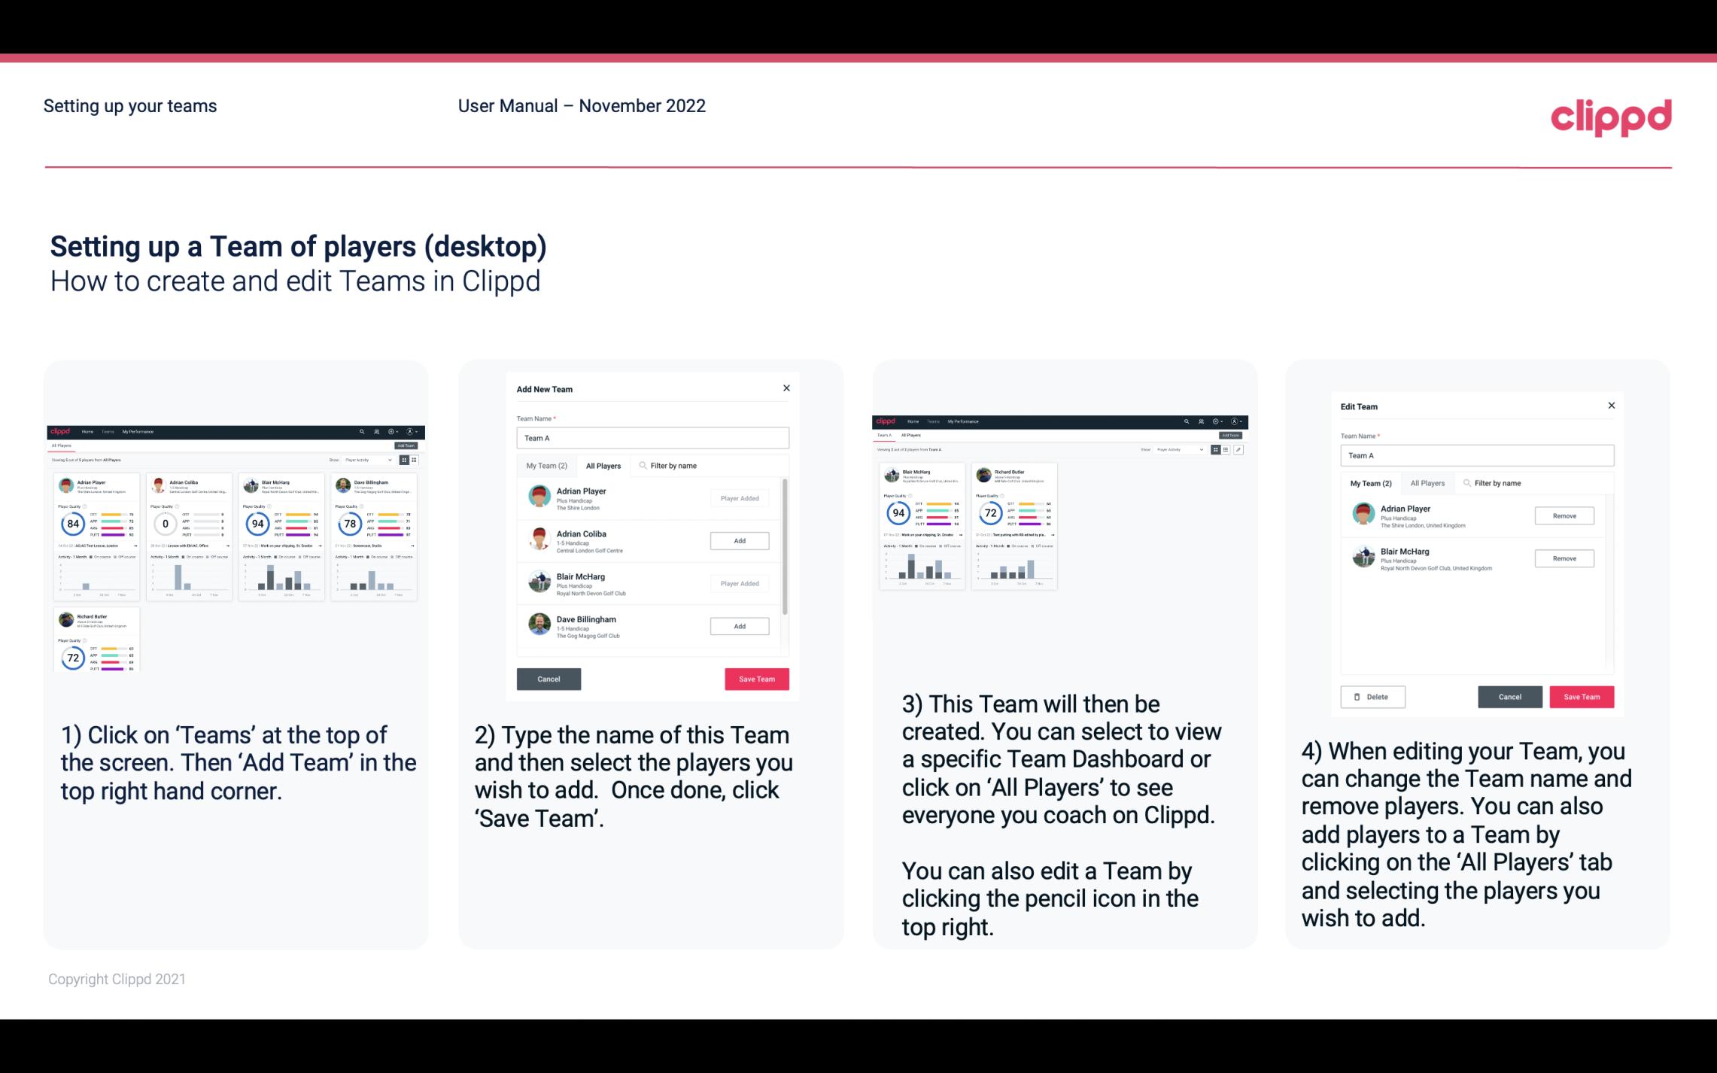The image size is (1717, 1073).
Task: Click 'Cancel' button in Edit Team dialog
Action: point(1509,696)
